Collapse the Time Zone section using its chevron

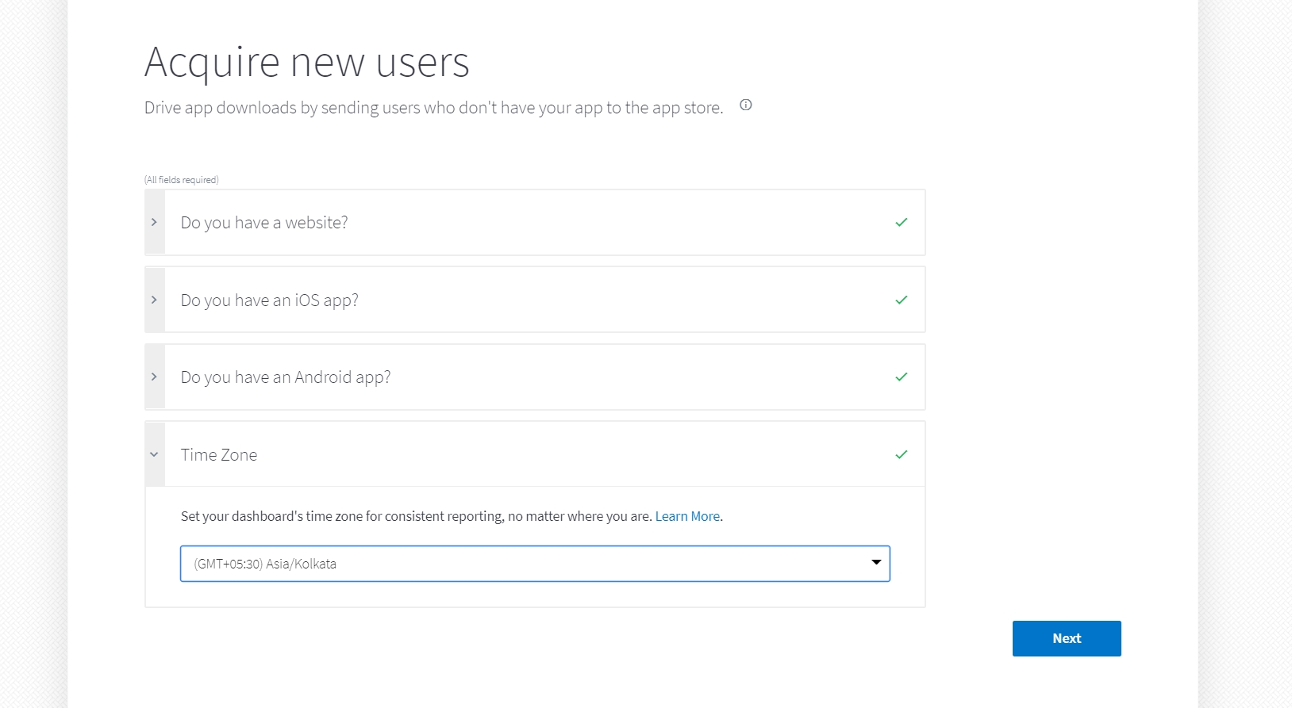[155, 455]
